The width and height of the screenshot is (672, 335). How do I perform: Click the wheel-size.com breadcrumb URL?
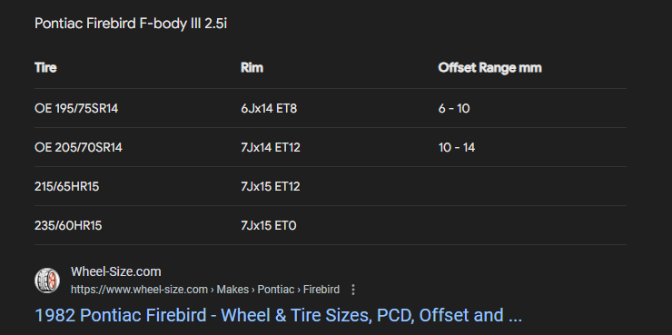click(205, 290)
